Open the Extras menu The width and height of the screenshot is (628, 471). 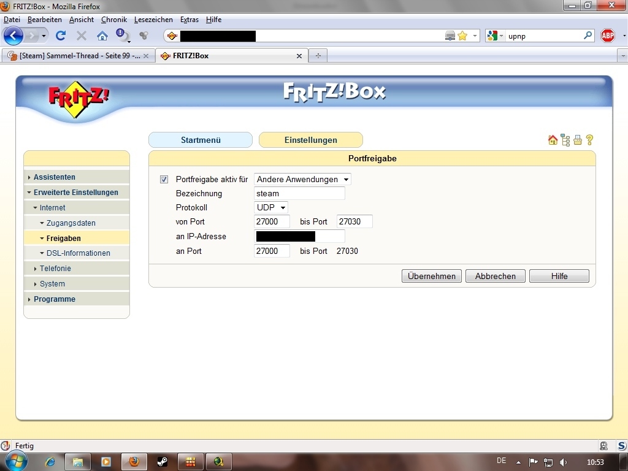(x=190, y=20)
